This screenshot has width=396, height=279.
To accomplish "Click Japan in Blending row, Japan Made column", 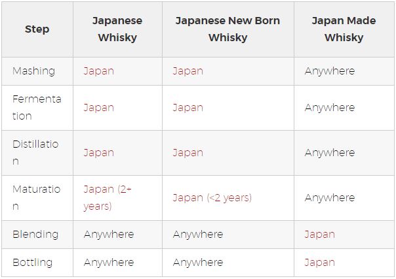I will [x=319, y=235].
